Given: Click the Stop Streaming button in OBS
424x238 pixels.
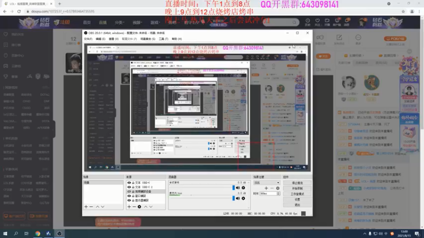Looking at the screenshot, I should 297,183.
